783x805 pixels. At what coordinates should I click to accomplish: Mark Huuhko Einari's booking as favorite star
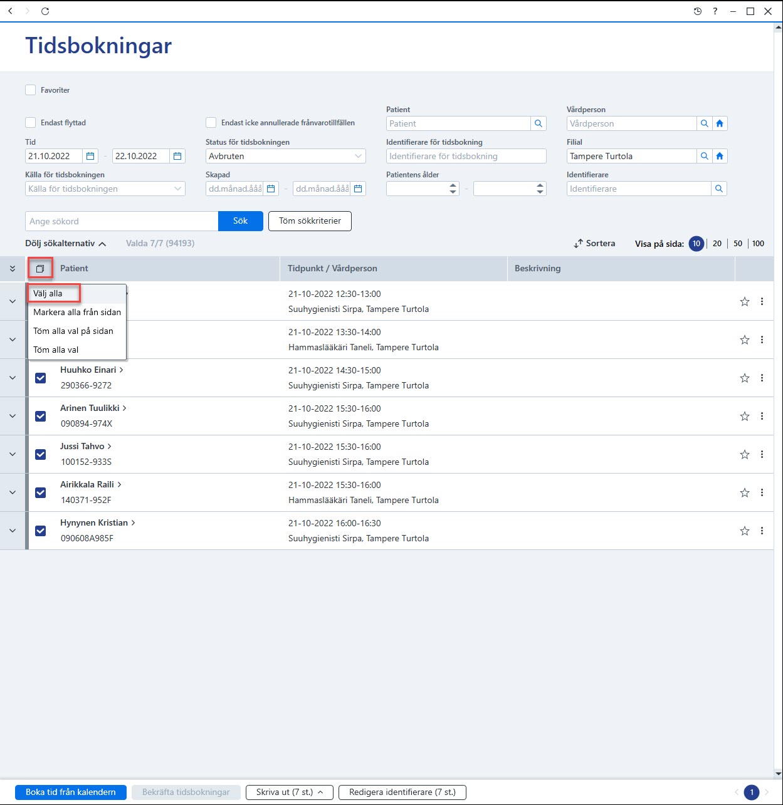coord(745,378)
